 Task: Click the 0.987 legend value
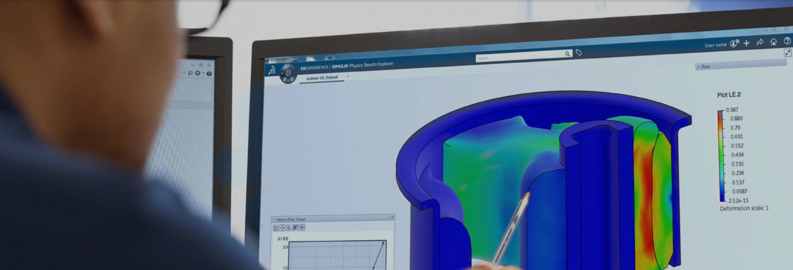(732, 110)
